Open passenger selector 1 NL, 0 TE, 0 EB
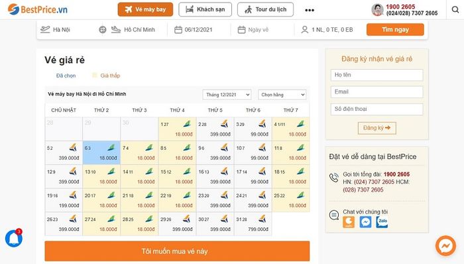 (327, 30)
